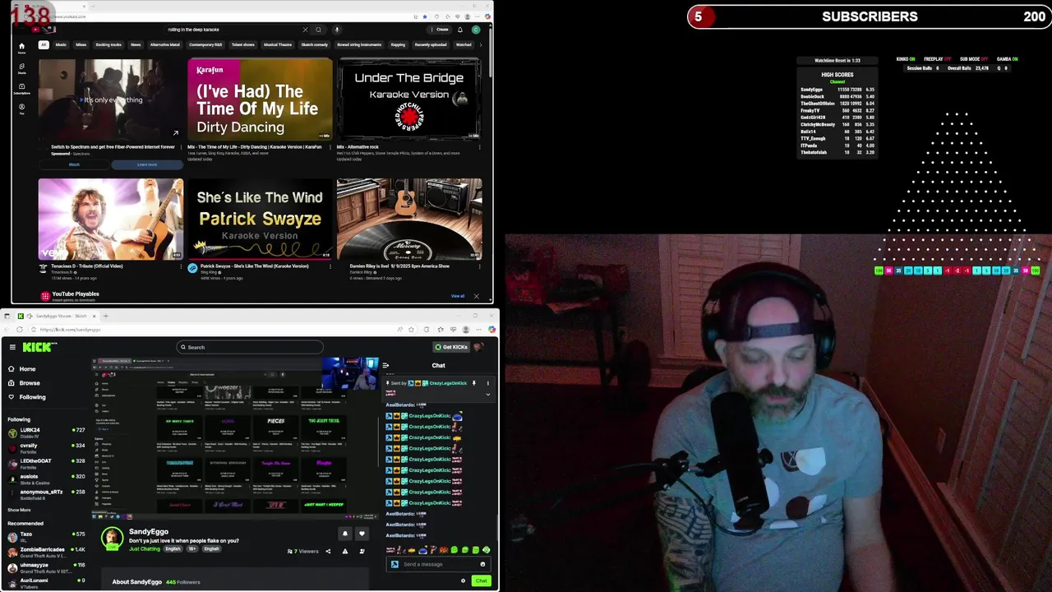Image resolution: width=1052 pixels, height=592 pixels.
Task: Open the Kick hamburger menu
Action: click(12, 347)
